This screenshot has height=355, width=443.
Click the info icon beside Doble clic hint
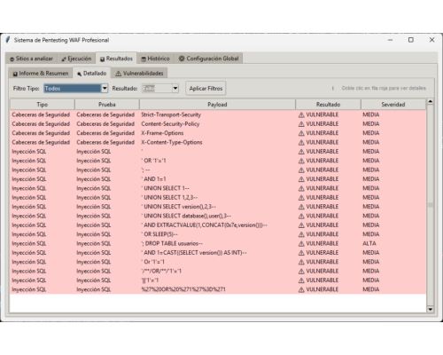333,88
